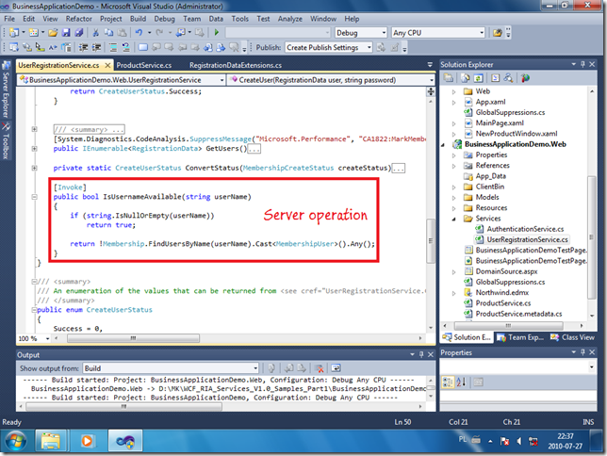Click the New Project toolbar icon
The height and width of the screenshot is (456, 607).
pos(14,33)
